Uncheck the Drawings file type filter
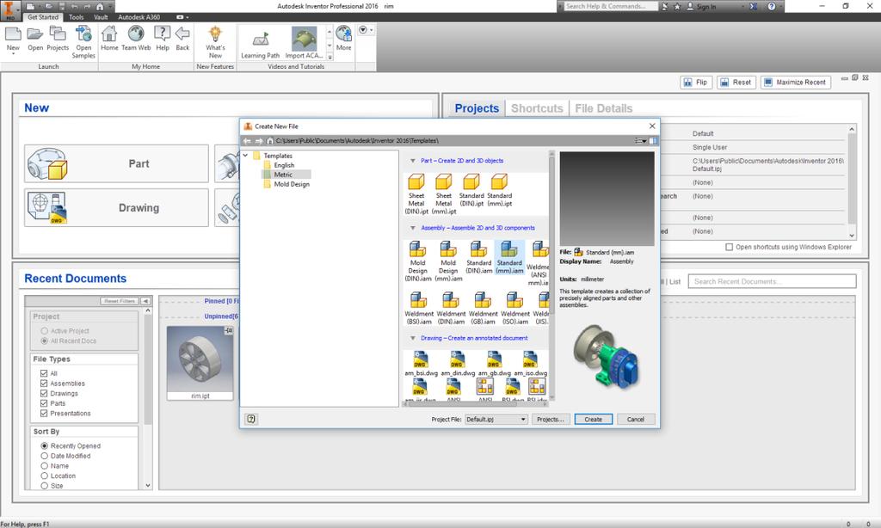 pos(44,394)
